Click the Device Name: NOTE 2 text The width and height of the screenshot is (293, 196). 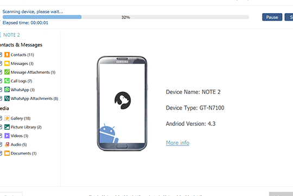click(193, 92)
